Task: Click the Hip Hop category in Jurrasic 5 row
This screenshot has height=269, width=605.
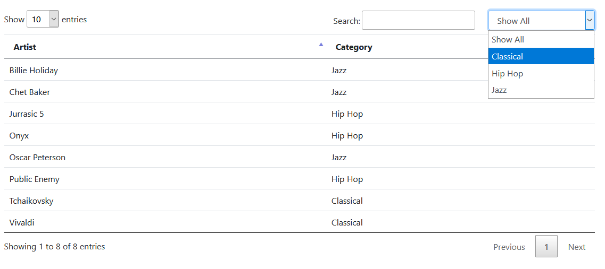Action: coord(347,114)
